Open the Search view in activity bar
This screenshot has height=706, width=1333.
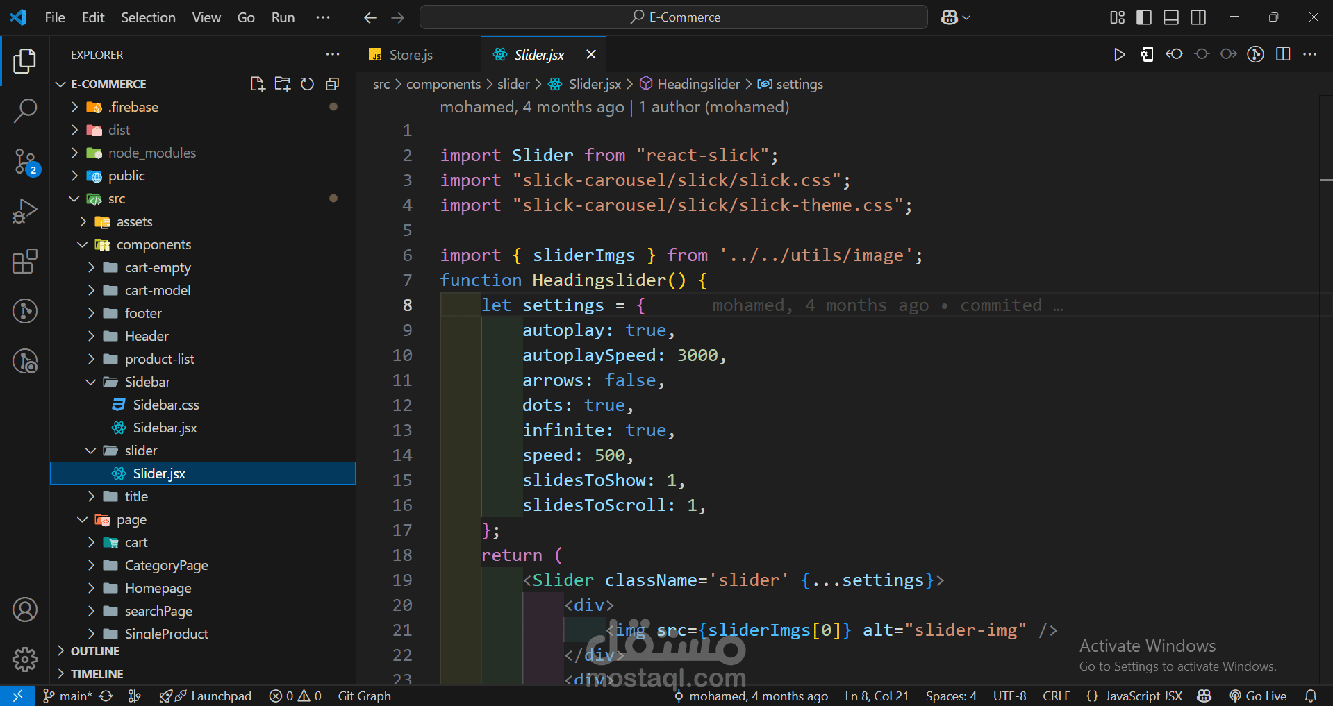(x=25, y=111)
